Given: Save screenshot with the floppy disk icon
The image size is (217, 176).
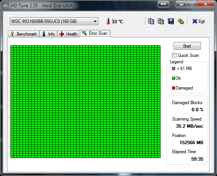Looking at the screenshot, I should [171, 21].
